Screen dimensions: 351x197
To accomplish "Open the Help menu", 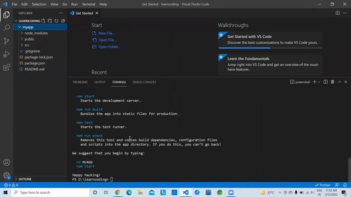I will click(x=103, y=4).
